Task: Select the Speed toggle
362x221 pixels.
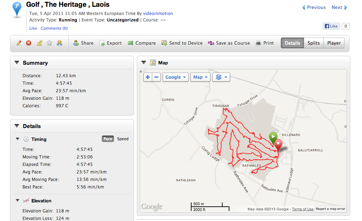Action: (x=123, y=139)
